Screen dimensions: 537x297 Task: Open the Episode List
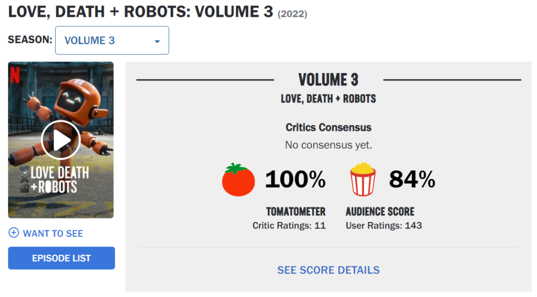[x=61, y=258]
